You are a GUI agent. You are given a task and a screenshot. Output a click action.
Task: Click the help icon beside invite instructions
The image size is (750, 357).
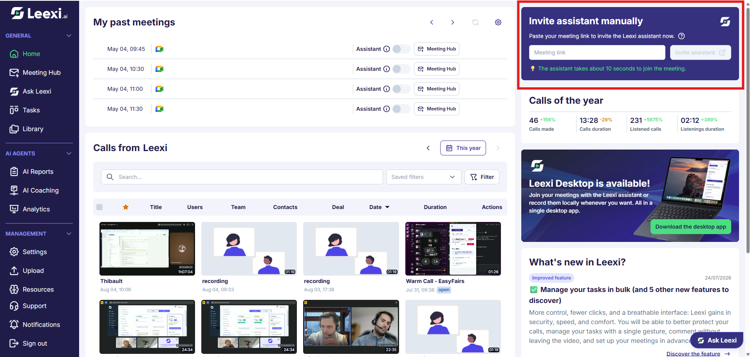tap(681, 36)
